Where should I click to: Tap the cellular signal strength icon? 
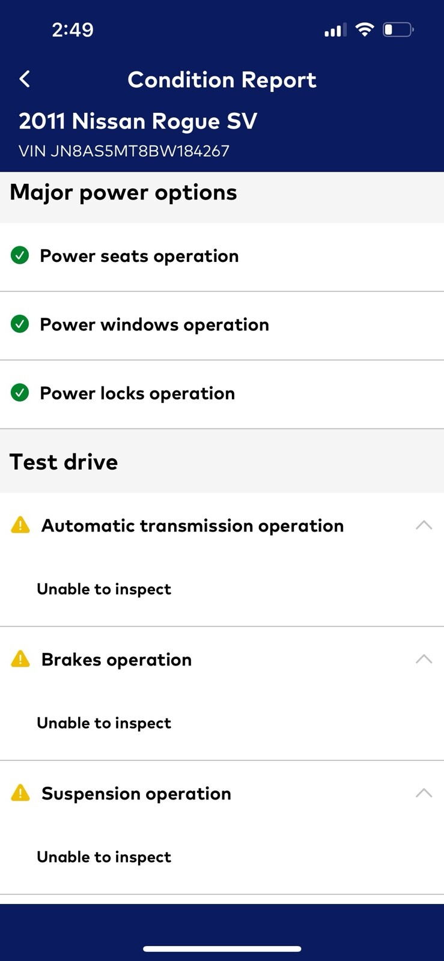click(x=335, y=29)
